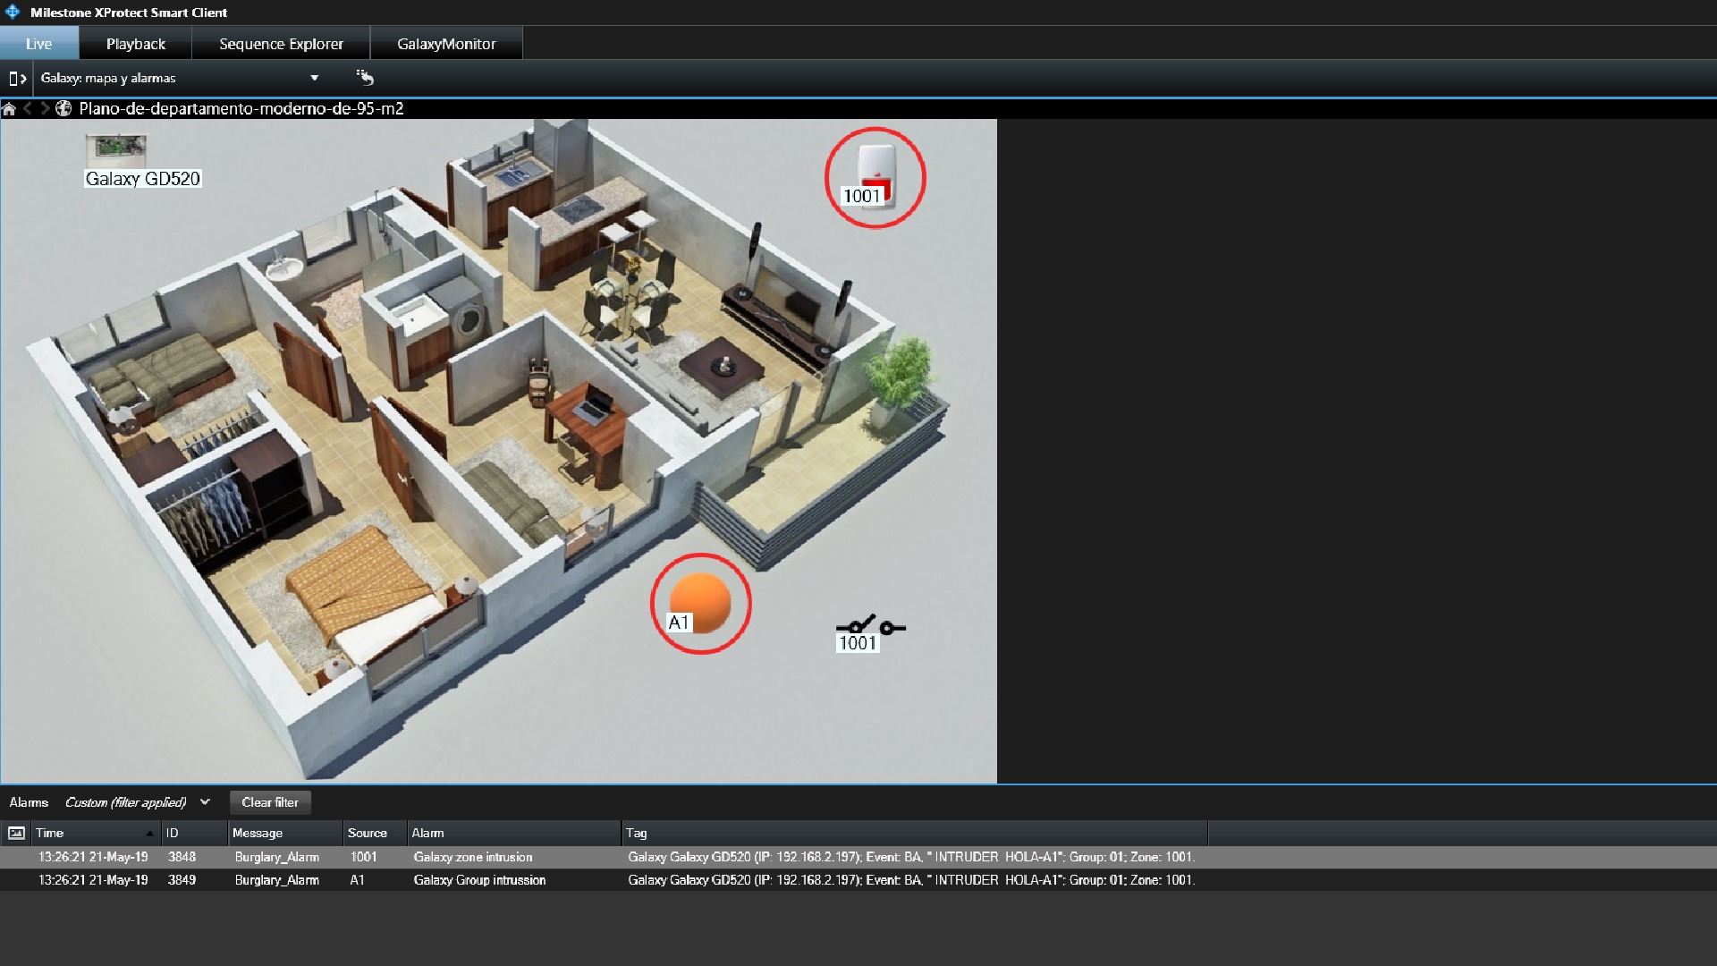Screen dimensions: 1717x966
Task: Sort alarms by Tag column
Action: coord(914,833)
